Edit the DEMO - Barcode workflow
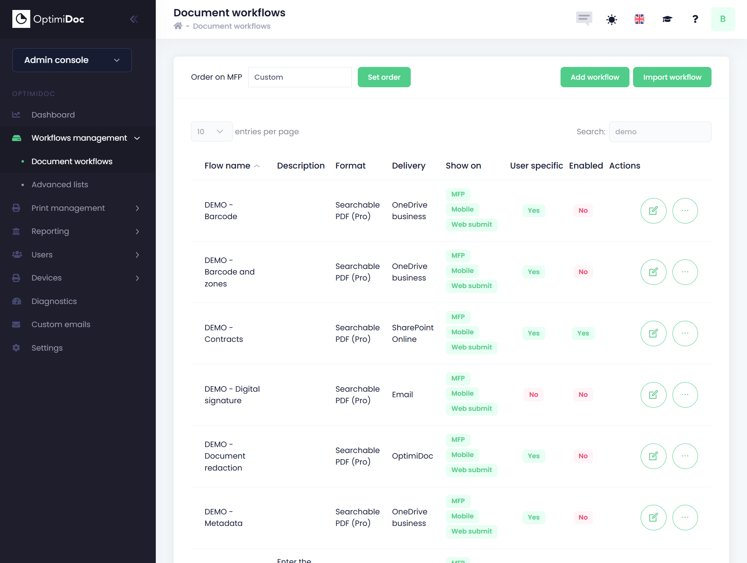 click(x=653, y=211)
